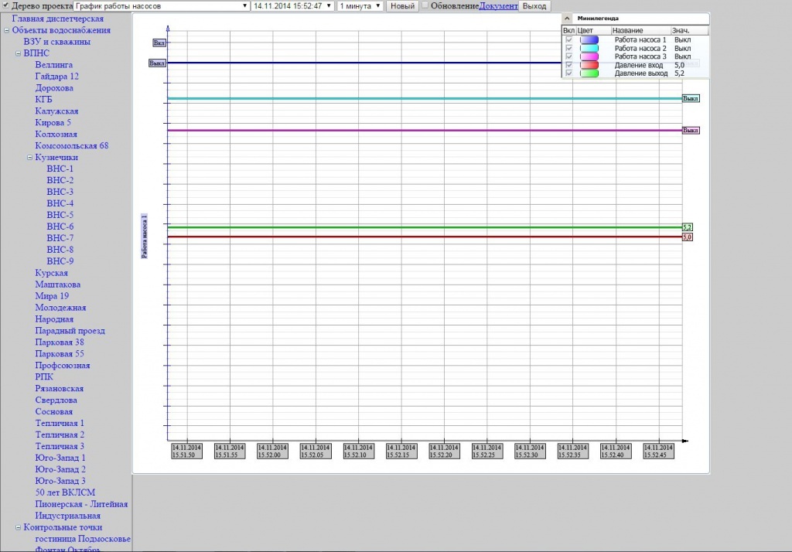Click the Работа насоса 2 color swatch
The height and width of the screenshot is (552, 792).
(x=589, y=48)
